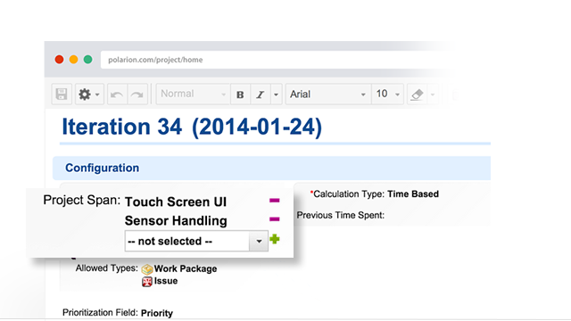Click the 'Time Based' calculation type value
Image resolution: width=571 pixels, height=321 pixels.
tap(413, 194)
